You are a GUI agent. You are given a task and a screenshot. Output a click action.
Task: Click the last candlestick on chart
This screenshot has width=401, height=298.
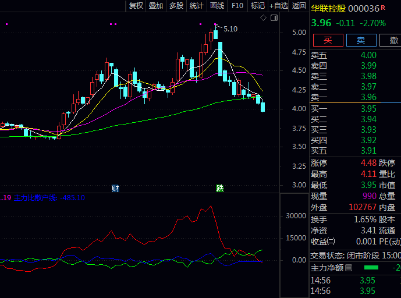(x=262, y=107)
